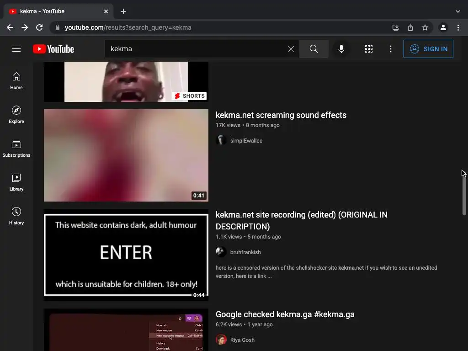Clear the search query with X
The height and width of the screenshot is (351, 468).
coord(291,49)
